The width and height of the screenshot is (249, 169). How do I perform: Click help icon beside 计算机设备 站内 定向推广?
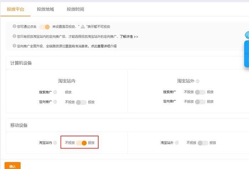pos(55,102)
